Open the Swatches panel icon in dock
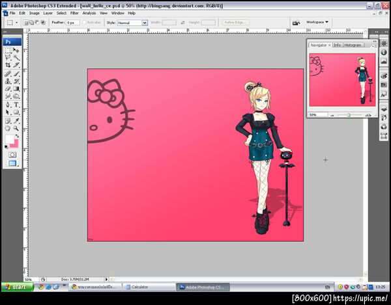 pyautogui.click(x=384, y=85)
